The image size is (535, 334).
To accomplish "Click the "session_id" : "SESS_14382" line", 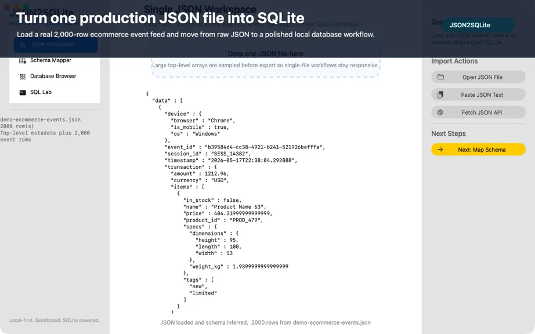I will click(208, 154).
